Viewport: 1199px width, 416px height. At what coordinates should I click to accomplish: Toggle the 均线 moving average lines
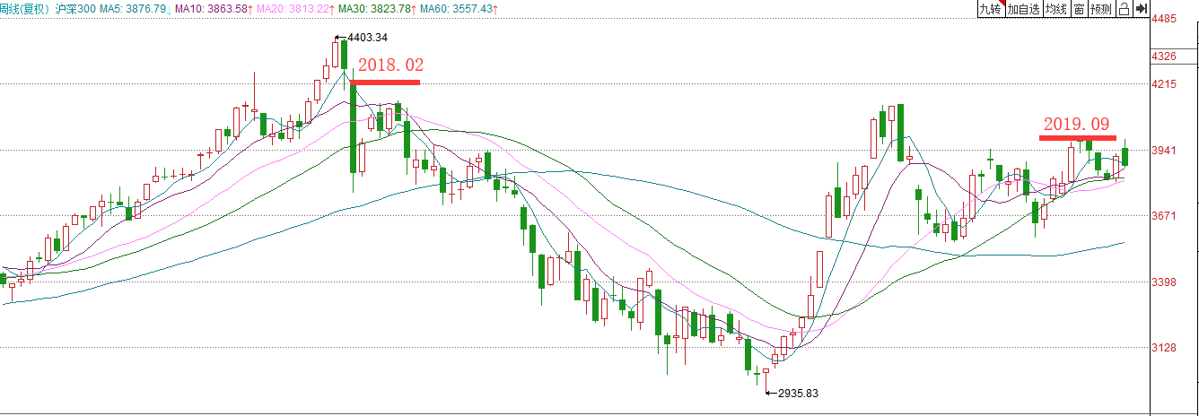point(1056,9)
